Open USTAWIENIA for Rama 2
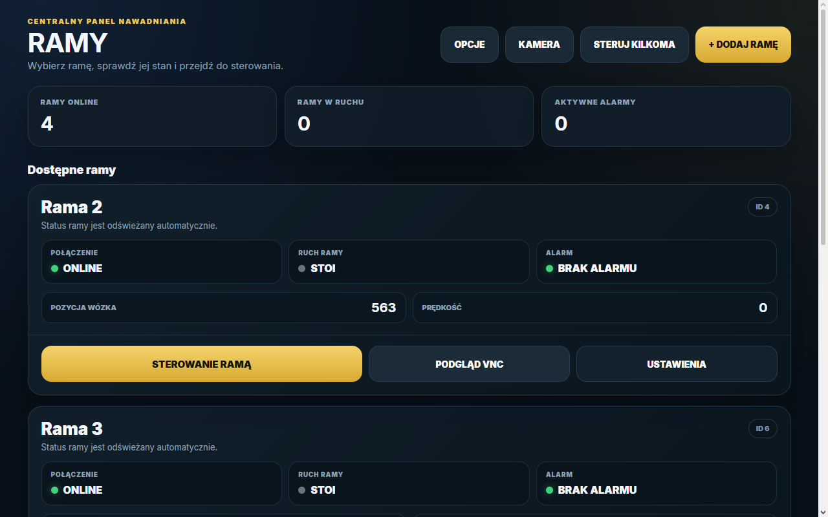The width and height of the screenshot is (828, 517). (677, 364)
